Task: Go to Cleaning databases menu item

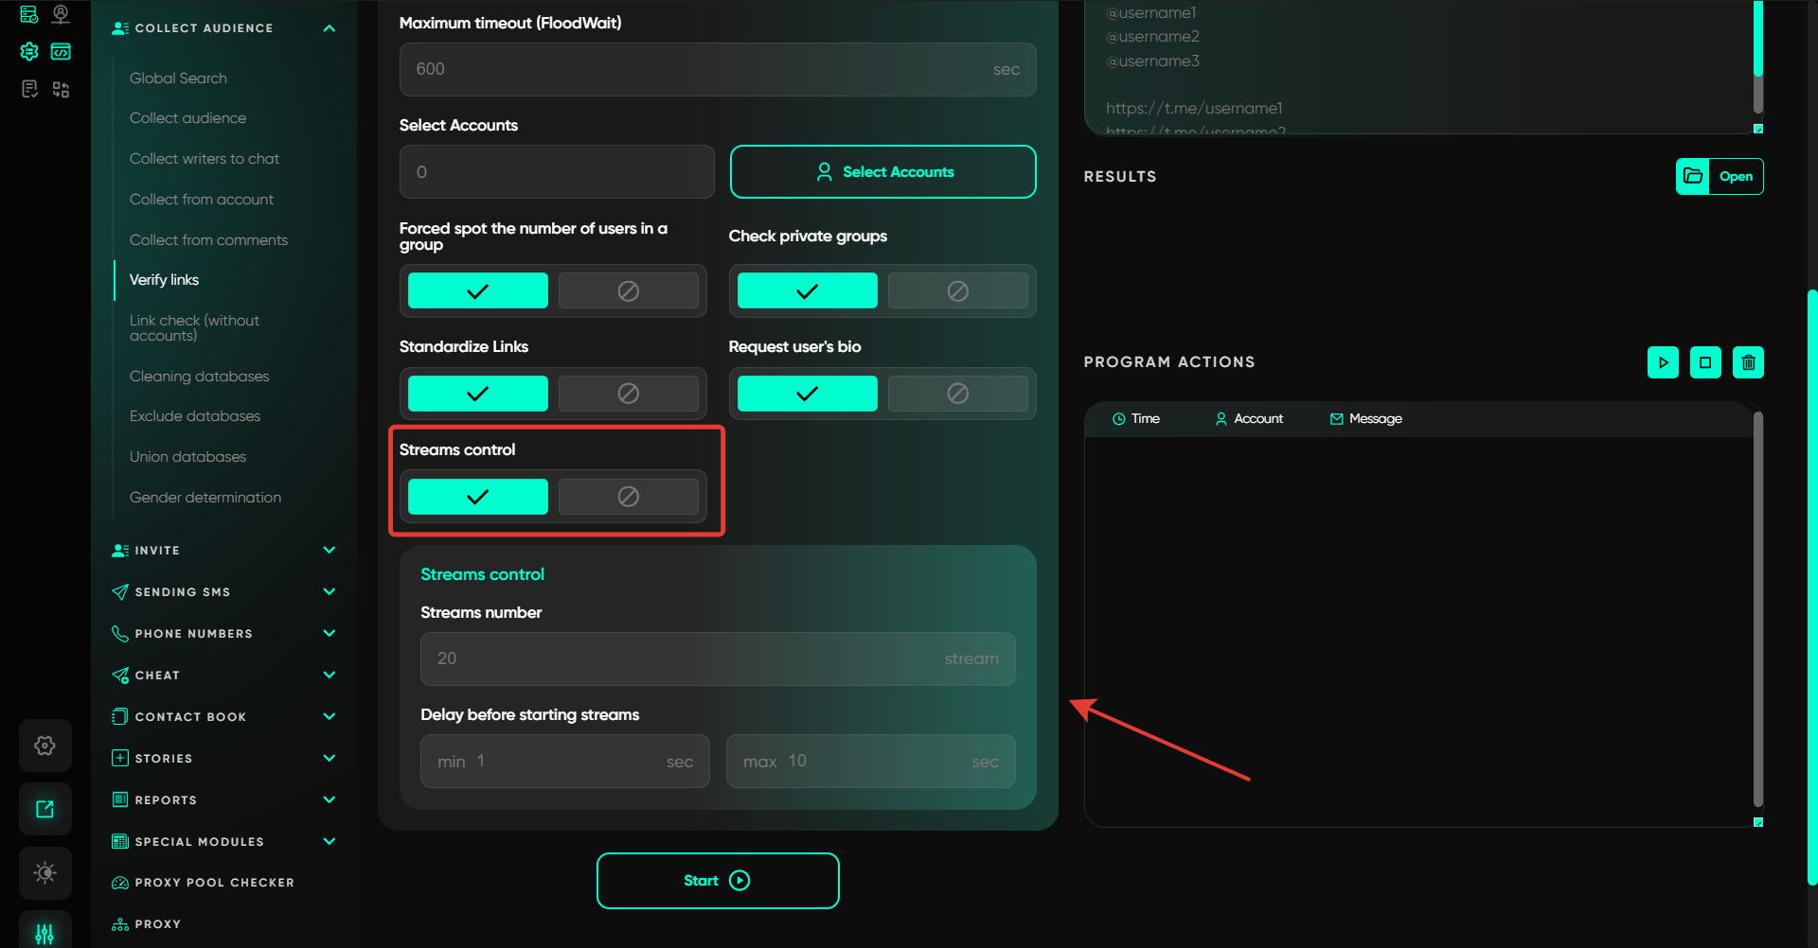Action: [x=199, y=377]
